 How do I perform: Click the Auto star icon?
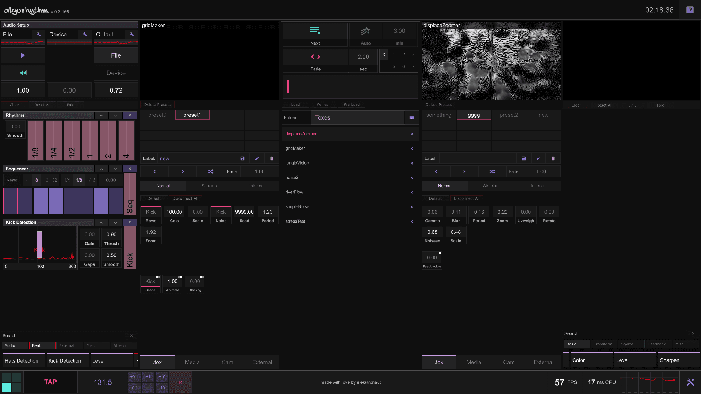[x=365, y=31]
